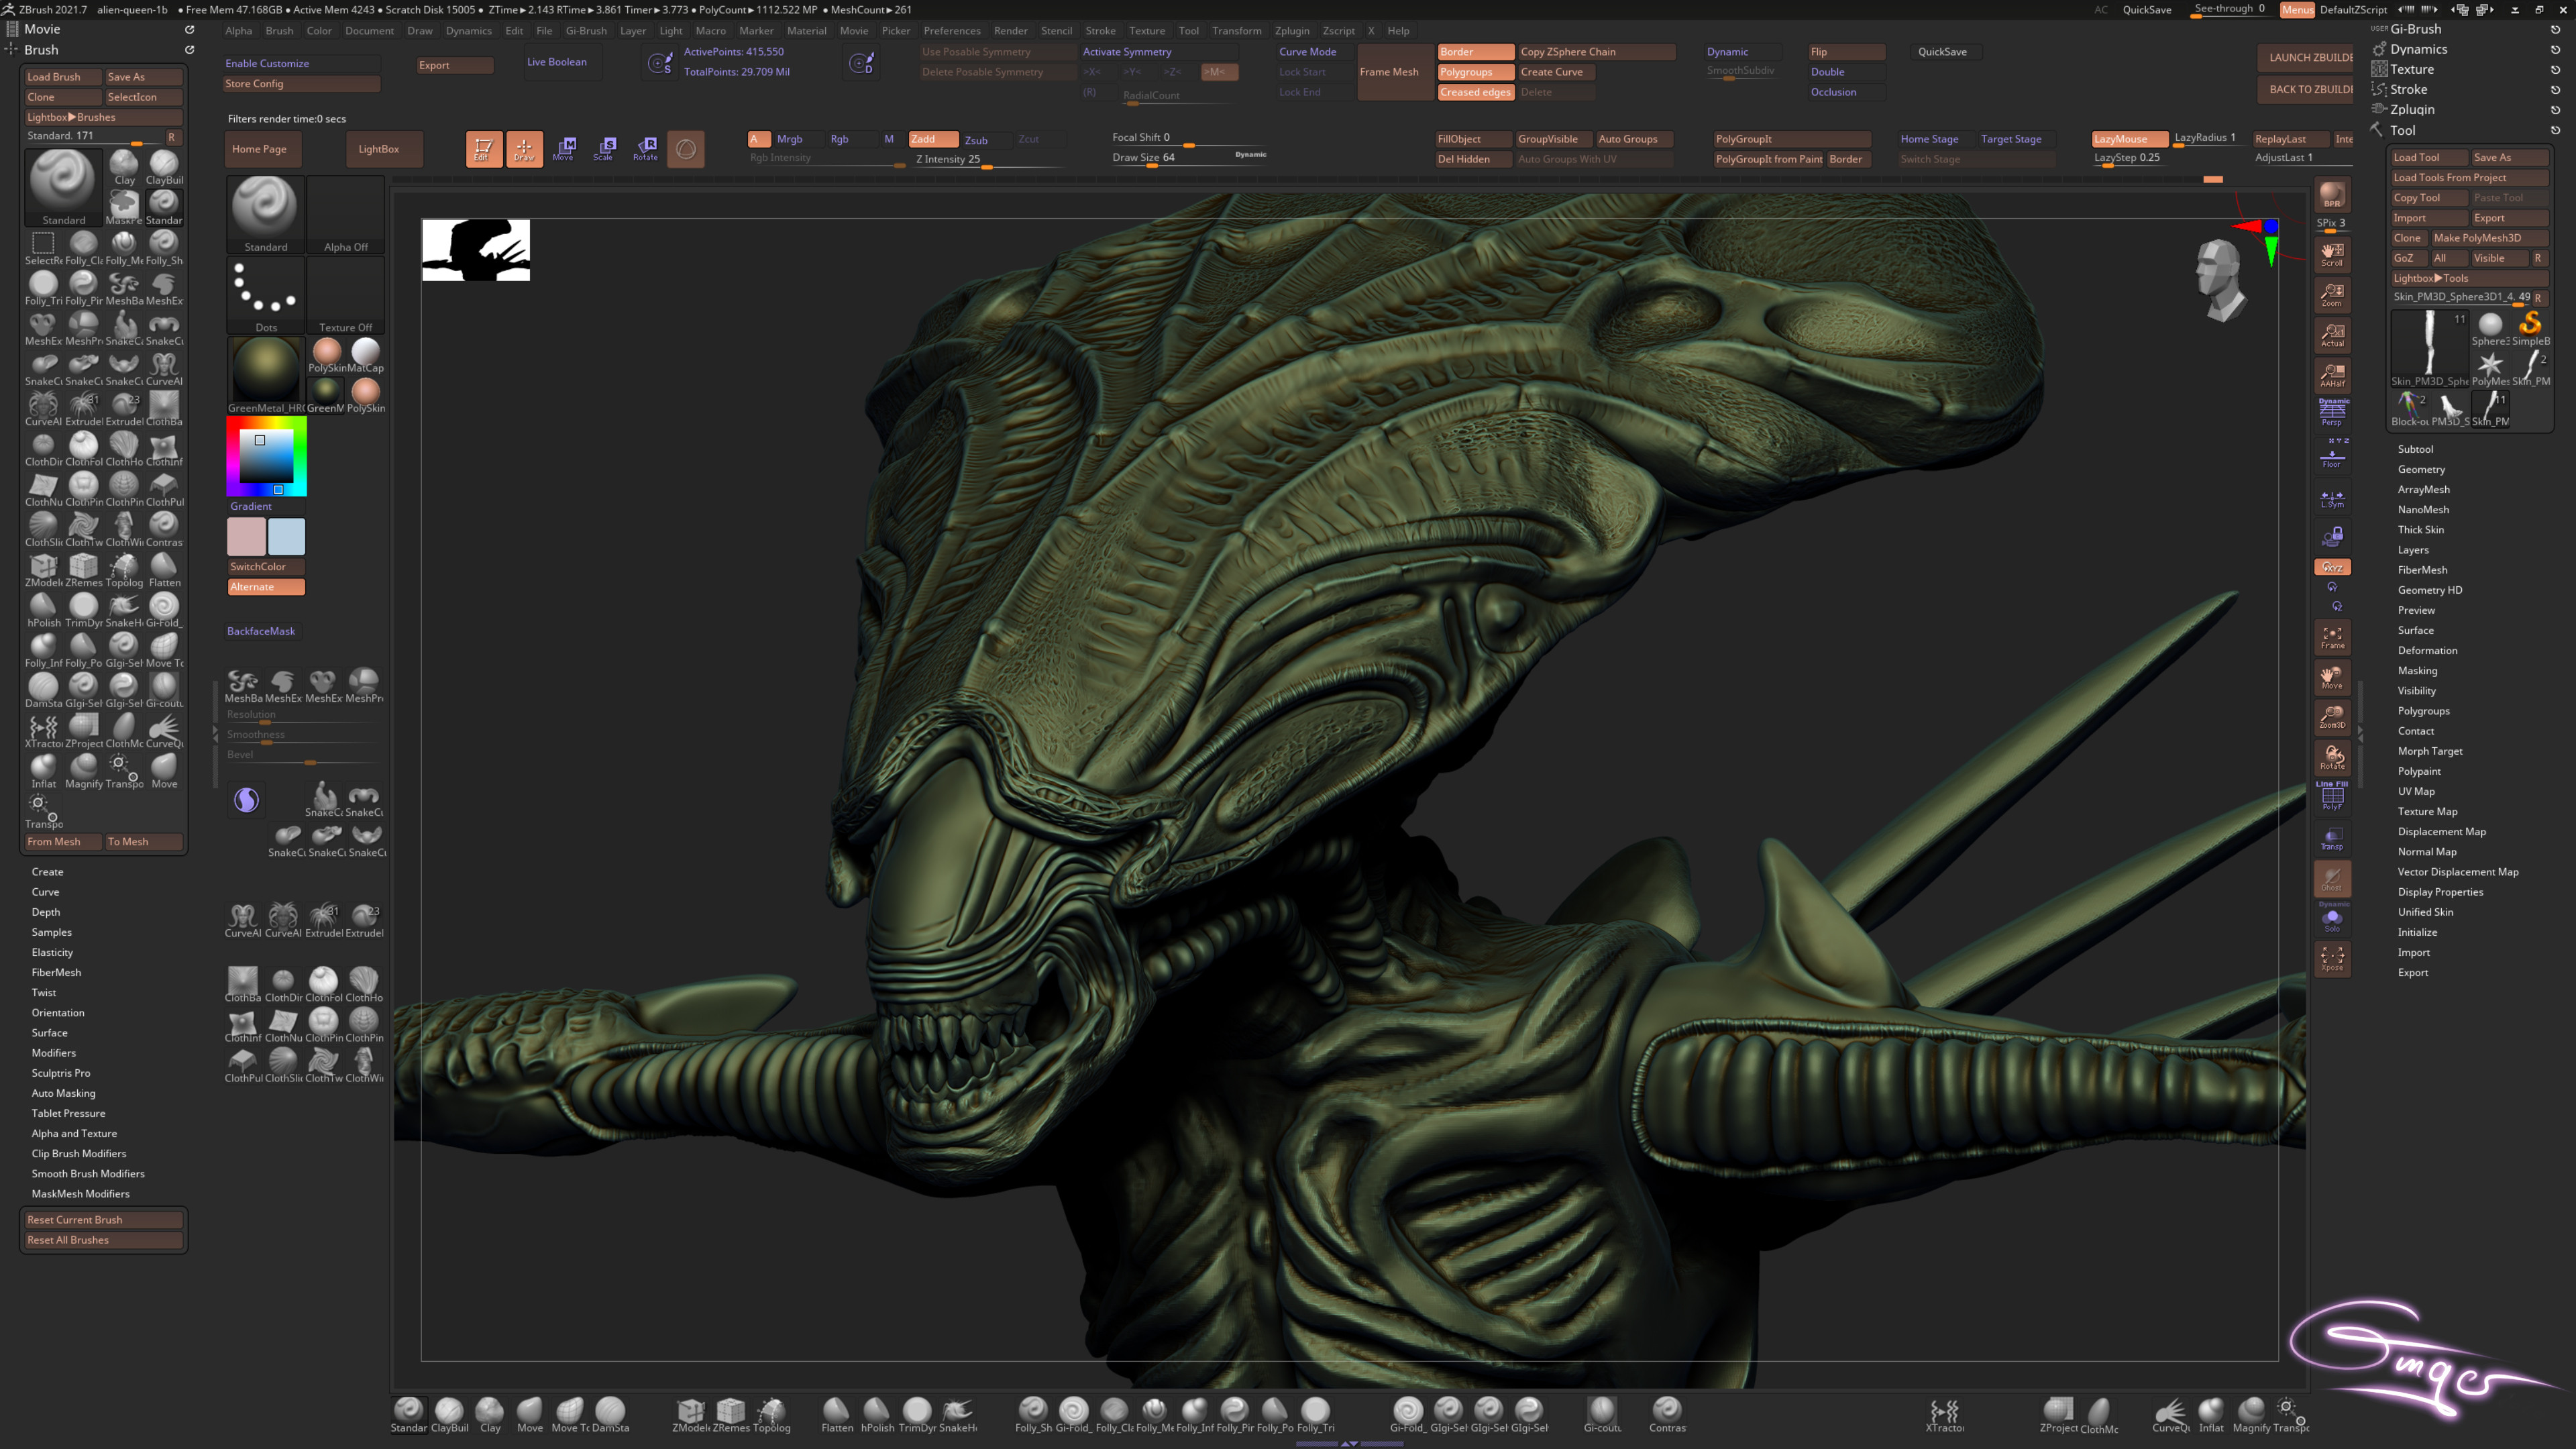This screenshot has height=1449, width=2576.
Task: Click the Frame view icon
Action: (2332, 637)
